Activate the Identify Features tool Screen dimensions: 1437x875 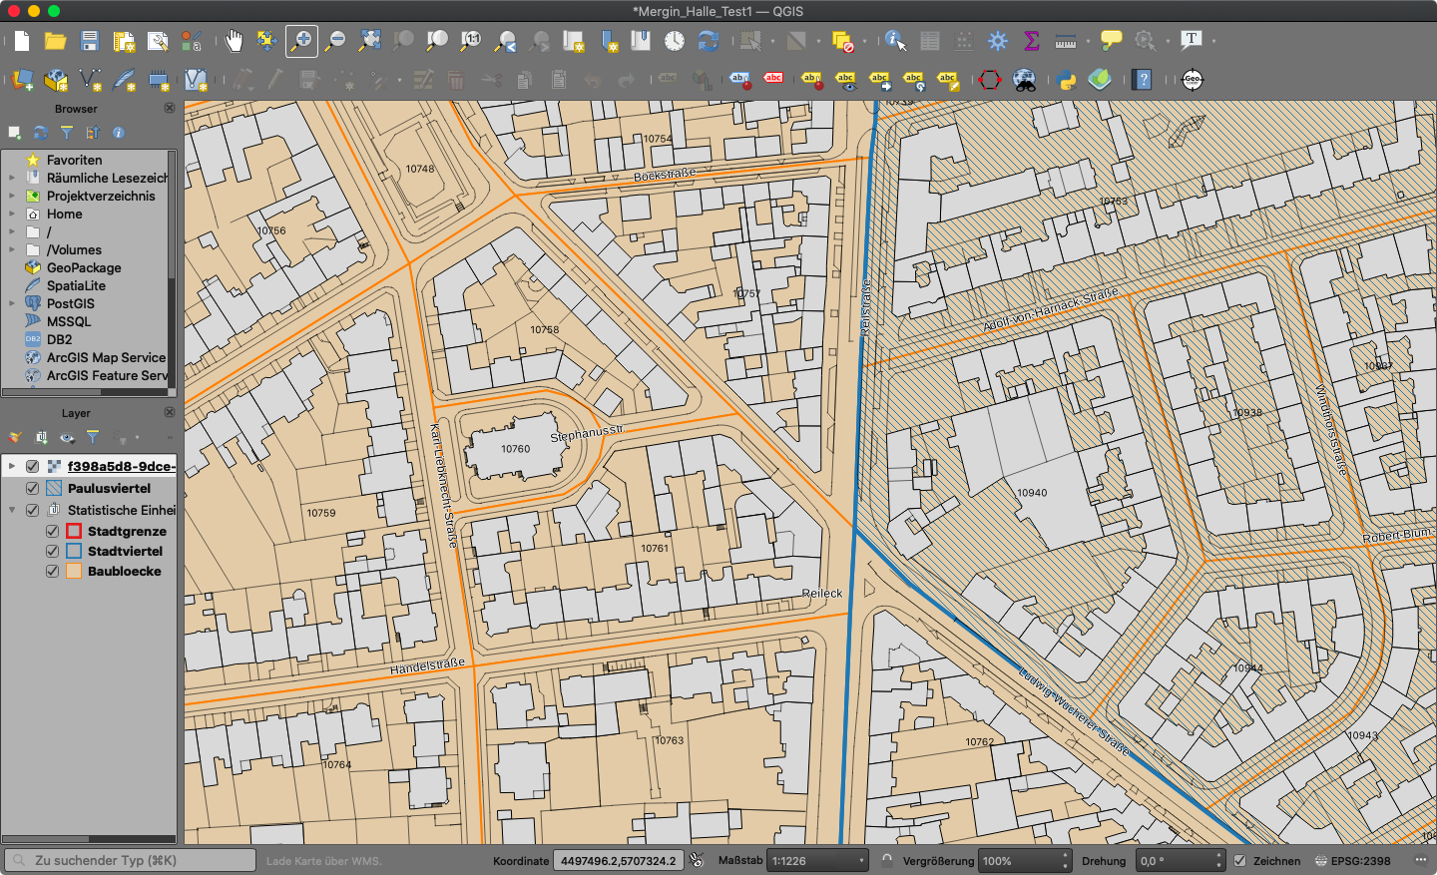pos(895,41)
